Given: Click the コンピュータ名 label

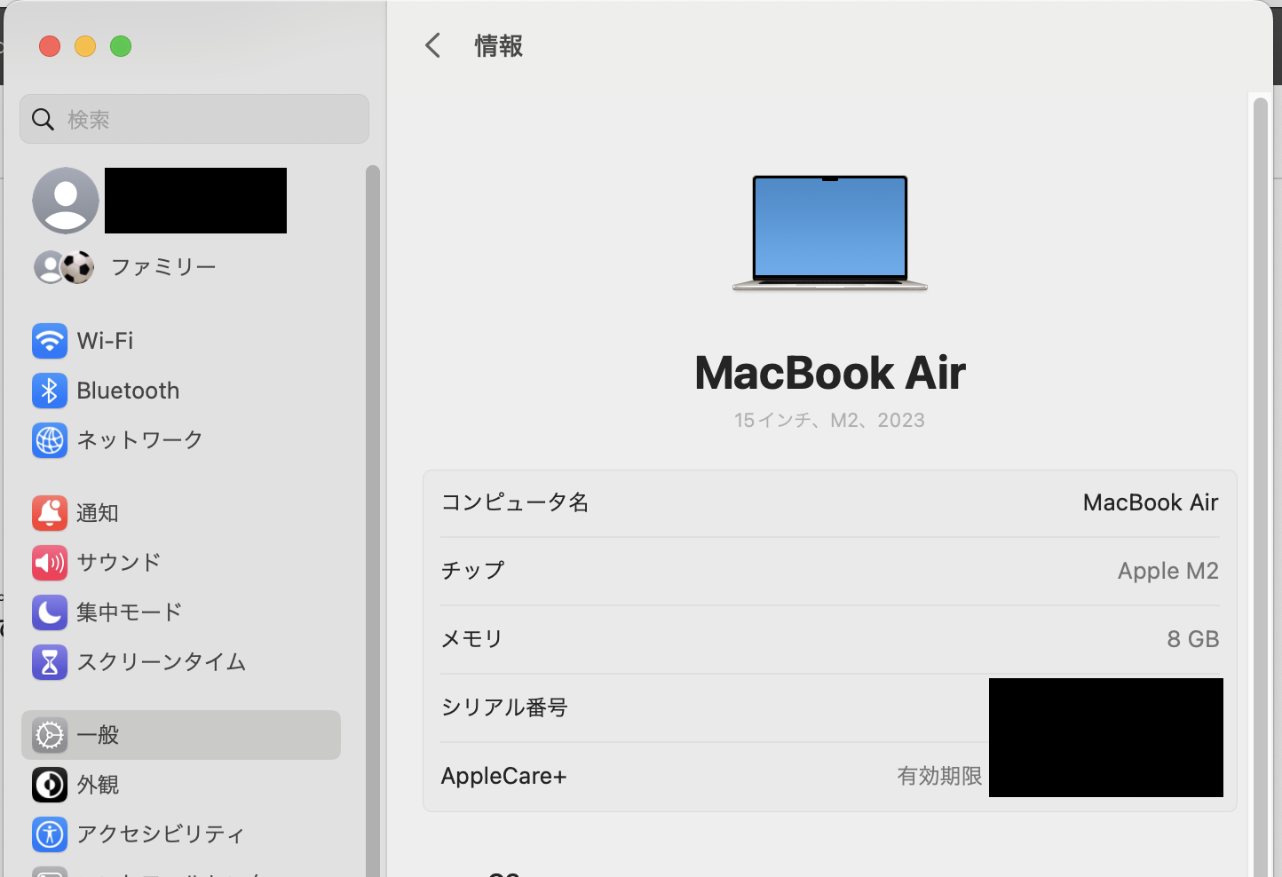Looking at the screenshot, I should (x=515, y=502).
